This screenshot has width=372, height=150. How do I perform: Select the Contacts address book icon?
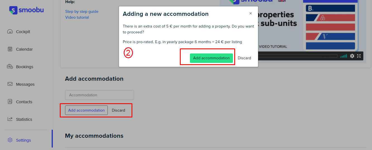[10, 102]
